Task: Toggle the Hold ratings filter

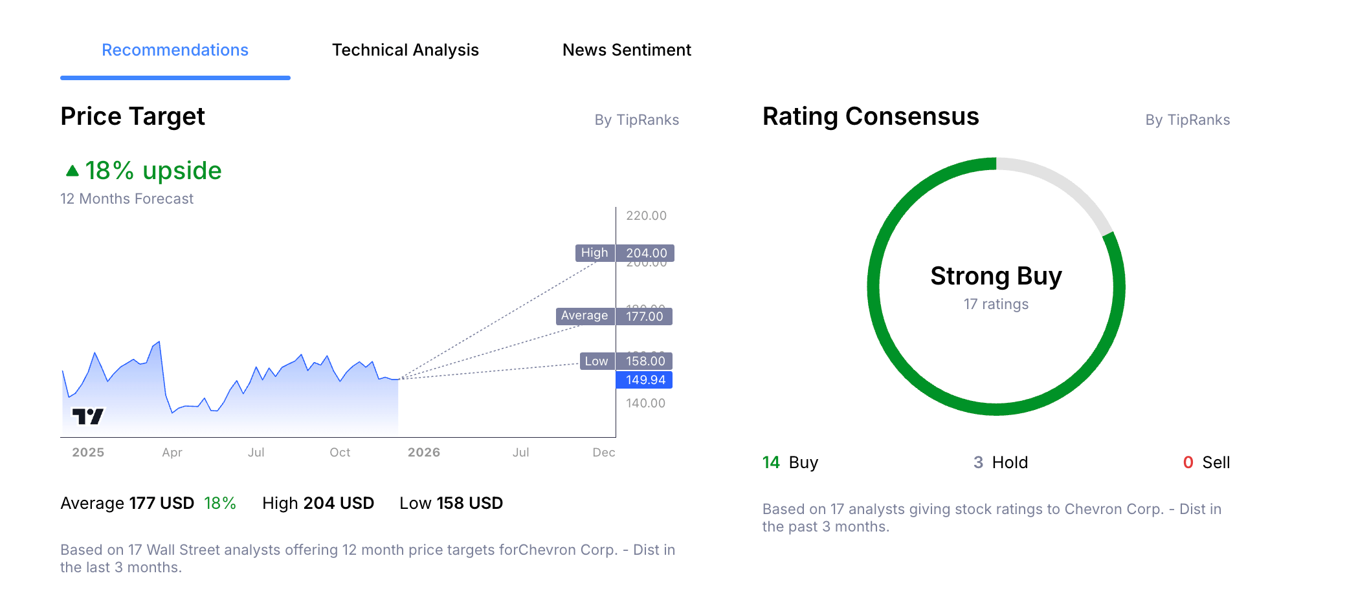Action: coord(1001,462)
